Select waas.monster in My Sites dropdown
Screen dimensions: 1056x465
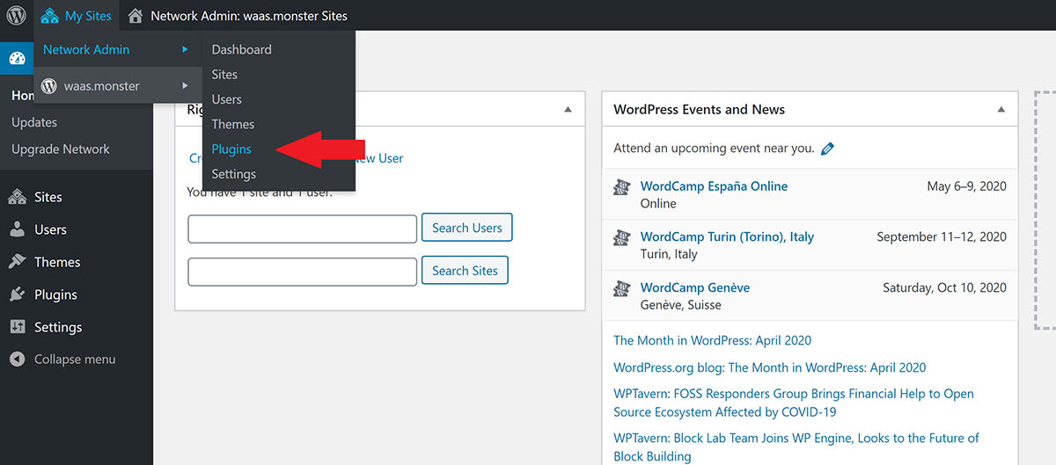102,86
